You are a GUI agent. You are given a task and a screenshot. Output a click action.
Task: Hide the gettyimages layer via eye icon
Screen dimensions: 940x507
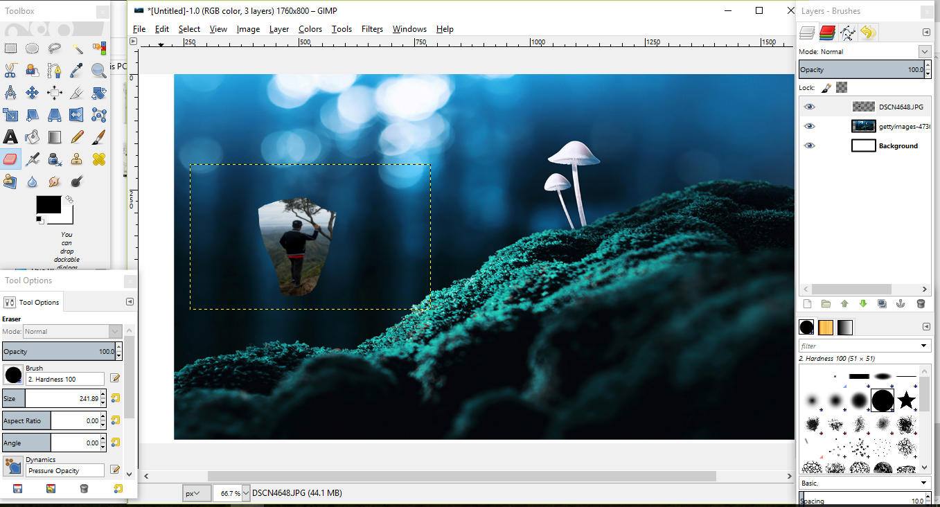(810, 127)
